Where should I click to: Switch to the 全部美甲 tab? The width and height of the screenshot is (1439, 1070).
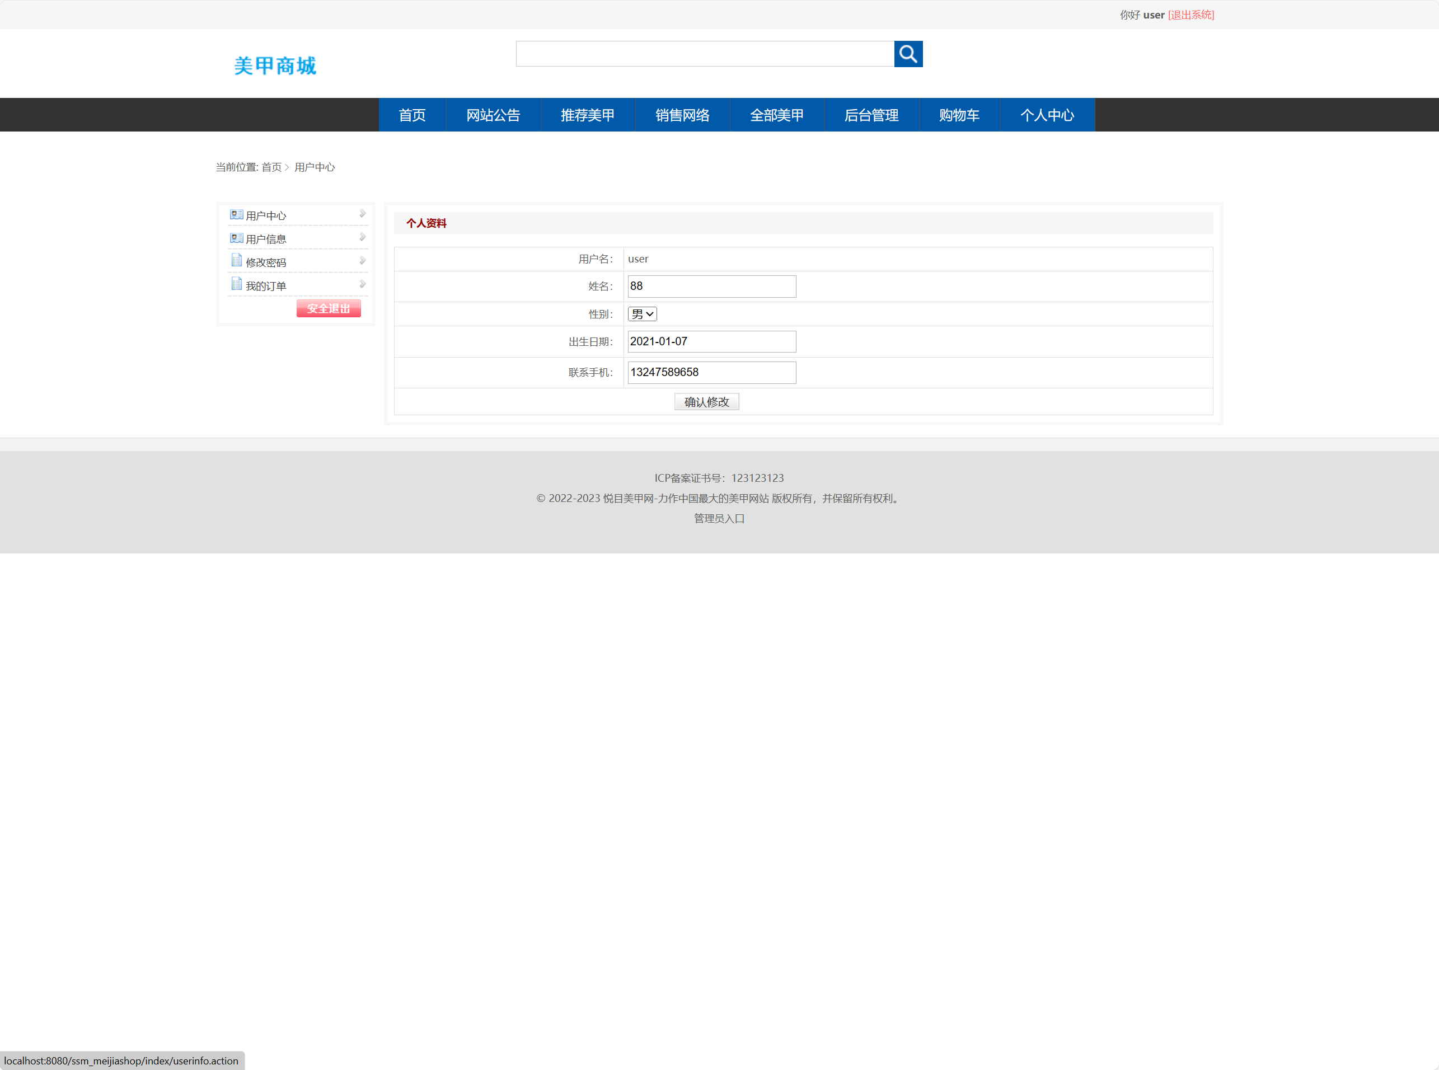point(776,115)
